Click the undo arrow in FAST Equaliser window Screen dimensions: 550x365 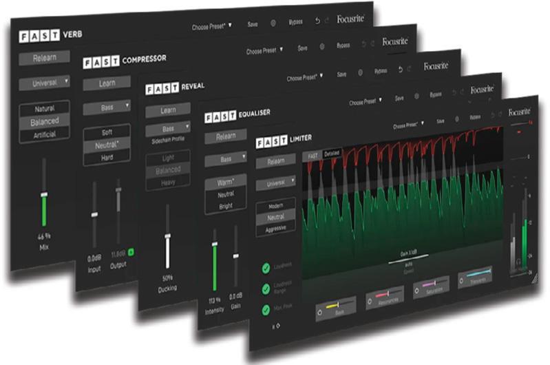click(x=454, y=93)
